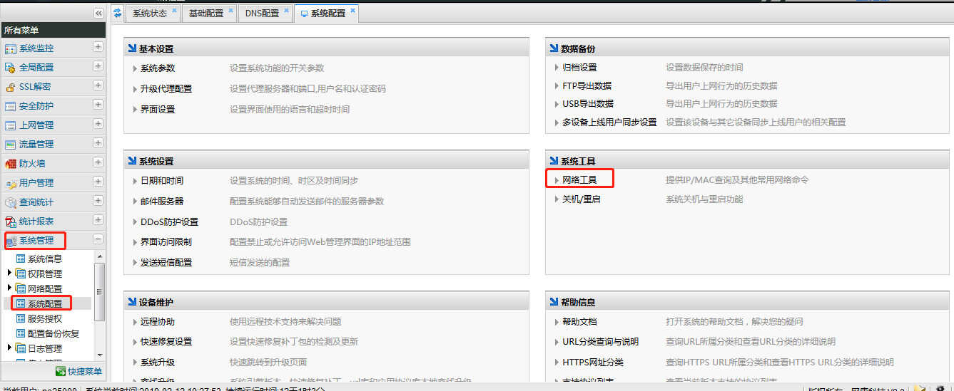Open the DDoS防护设置 link
Viewport: 954px width, 391px height.
tap(169, 222)
